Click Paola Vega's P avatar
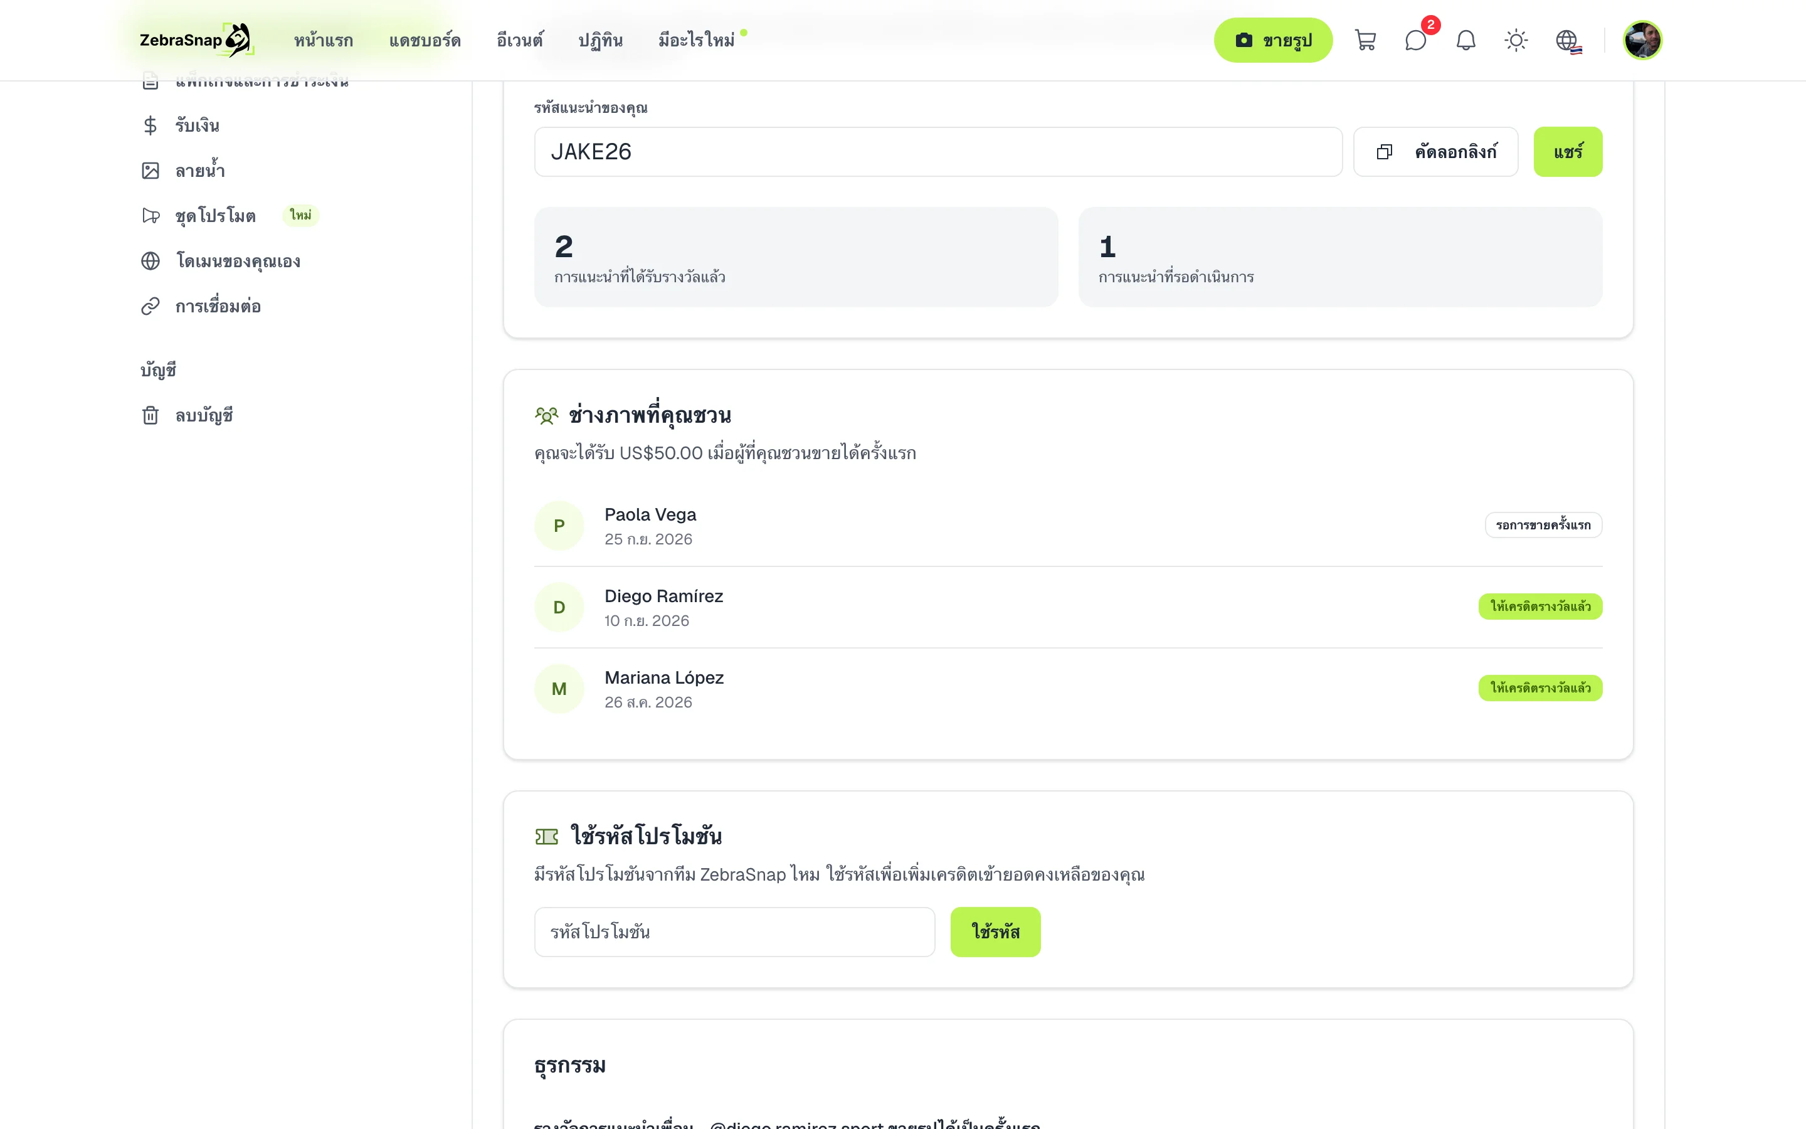Image resolution: width=1806 pixels, height=1129 pixels. click(559, 526)
